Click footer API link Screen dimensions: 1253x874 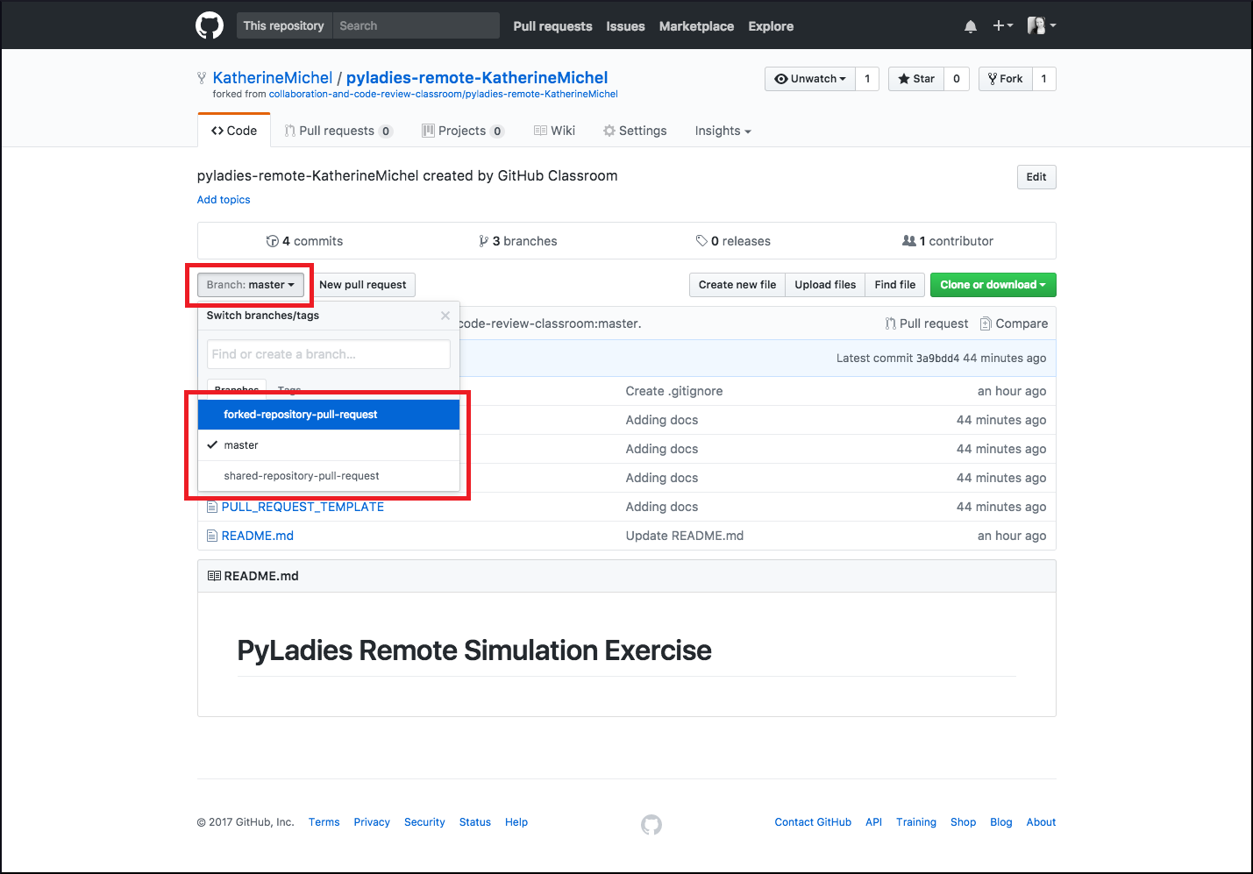click(x=873, y=822)
